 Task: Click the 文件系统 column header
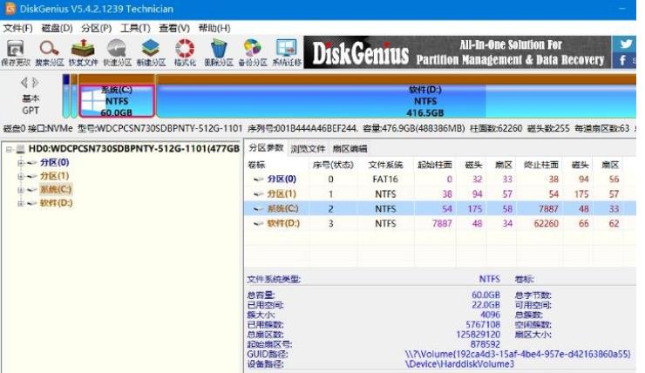[x=385, y=165]
